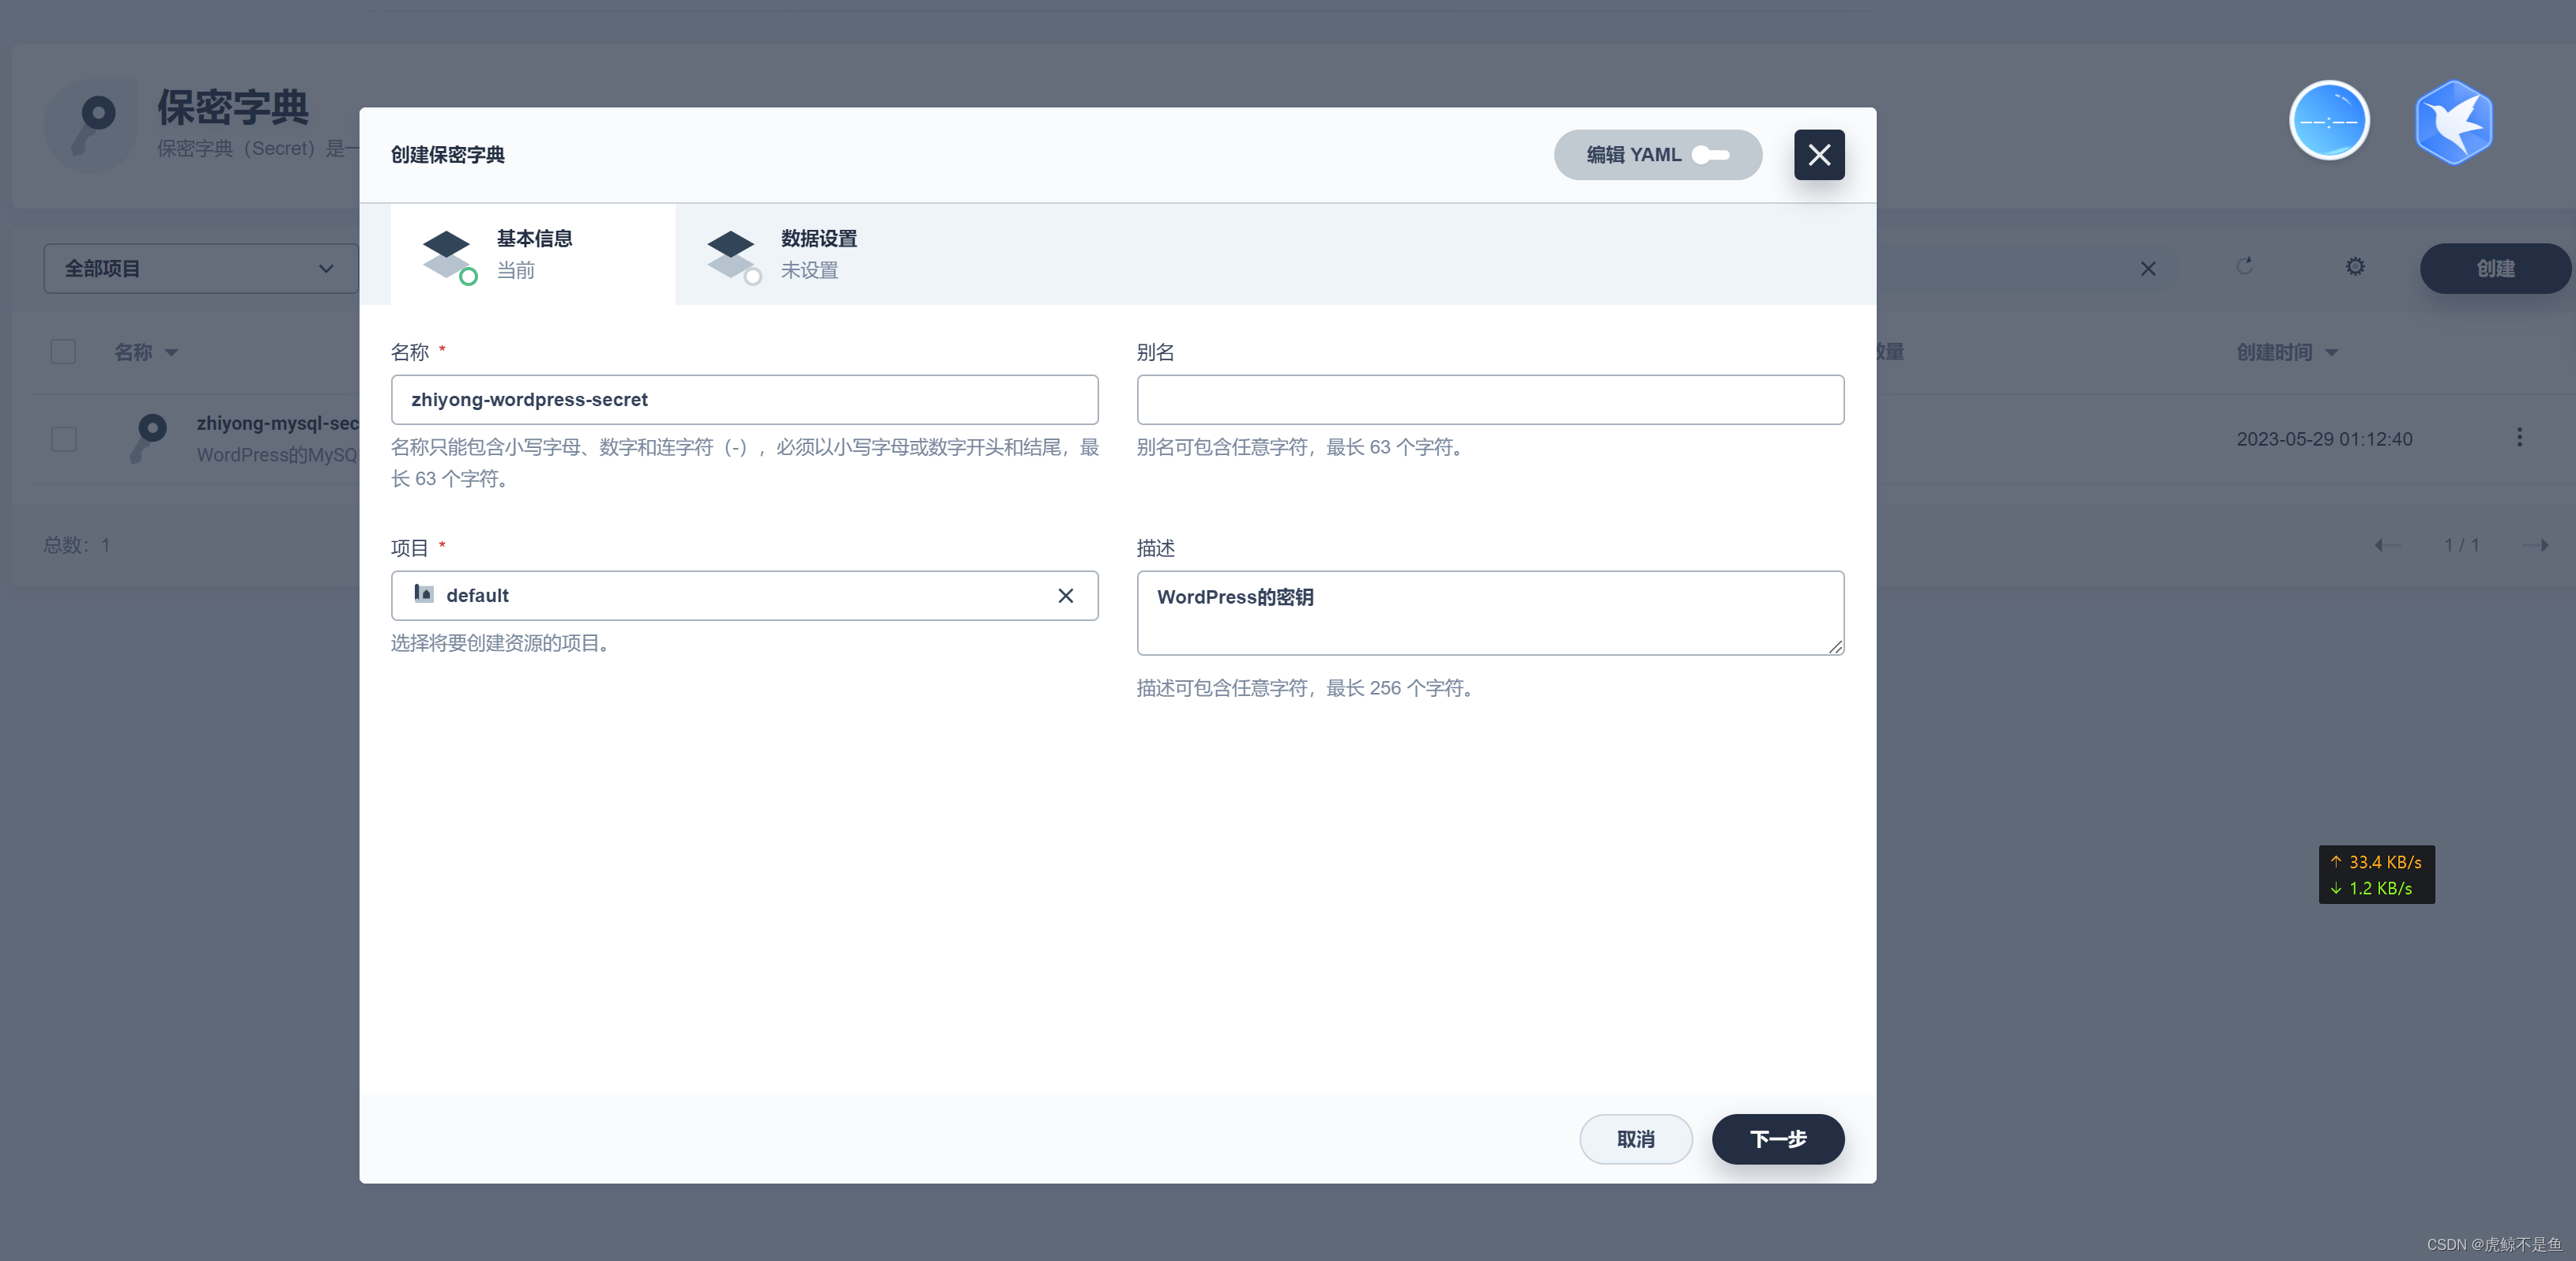The width and height of the screenshot is (2576, 1261).
Task: Click the 描述 textarea
Action: [1490, 613]
